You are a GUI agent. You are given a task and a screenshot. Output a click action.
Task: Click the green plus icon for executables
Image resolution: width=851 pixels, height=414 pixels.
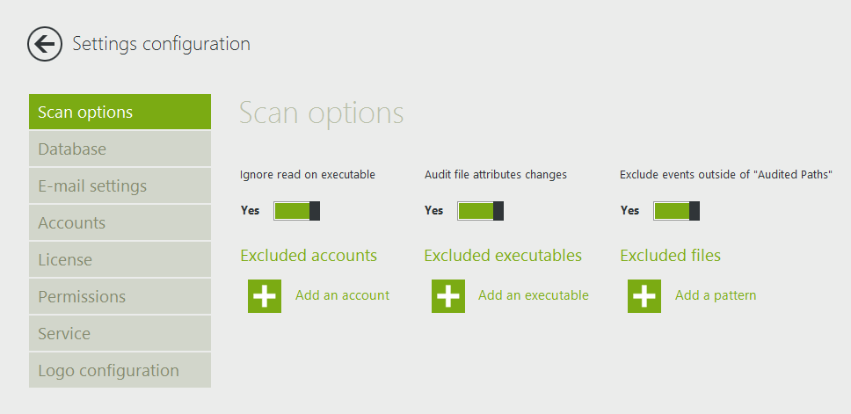point(448,296)
